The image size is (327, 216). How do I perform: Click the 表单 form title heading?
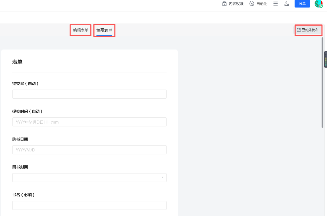click(x=17, y=62)
